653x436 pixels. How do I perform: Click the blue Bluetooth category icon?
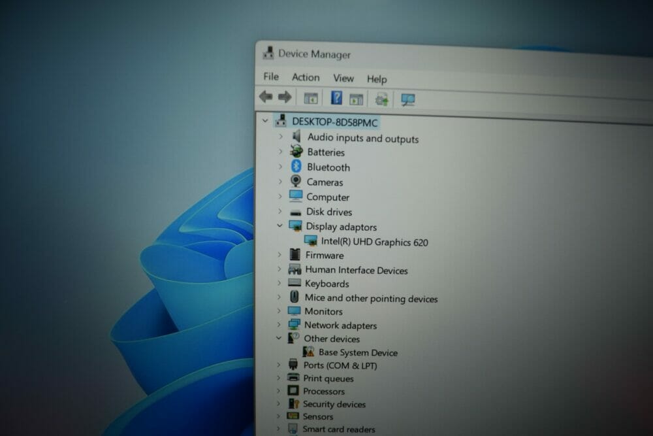click(x=296, y=166)
